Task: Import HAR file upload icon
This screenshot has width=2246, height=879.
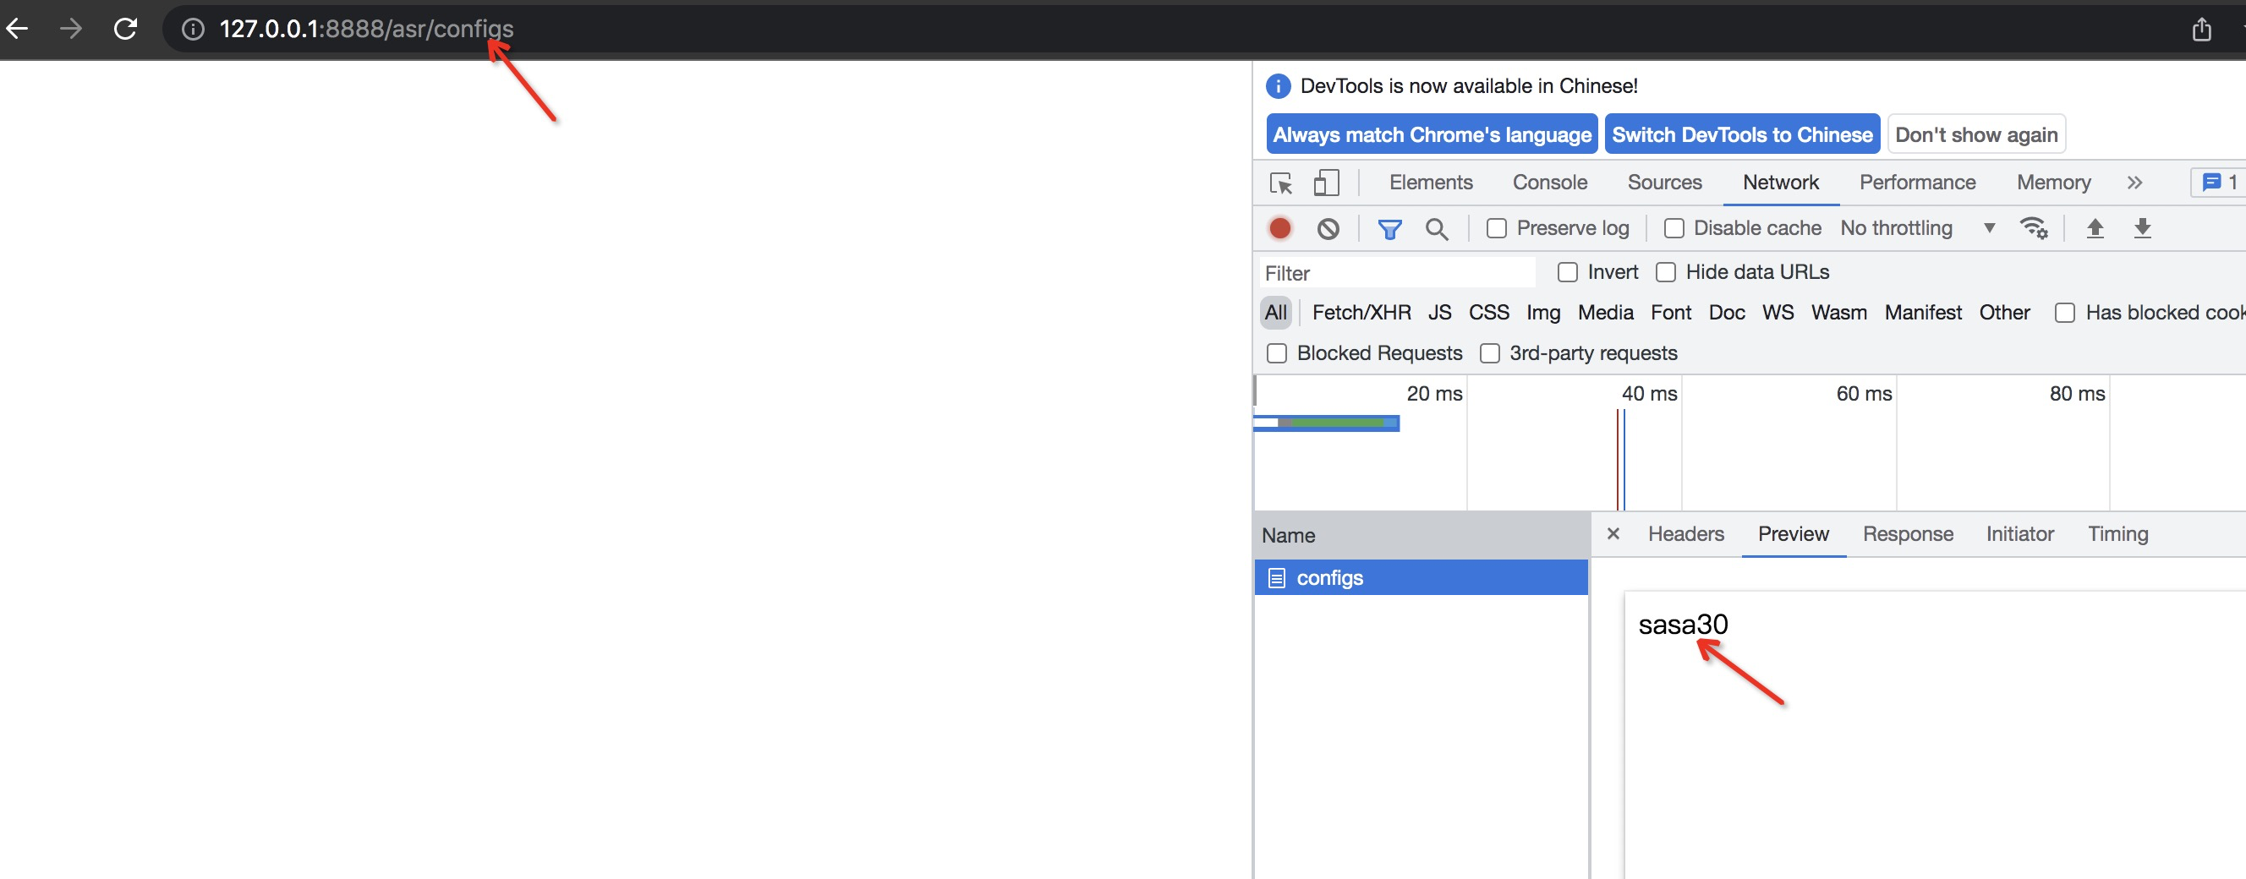Action: click(2095, 228)
